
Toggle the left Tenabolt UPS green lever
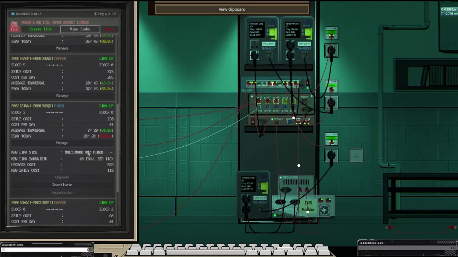pyautogui.click(x=273, y=33)
